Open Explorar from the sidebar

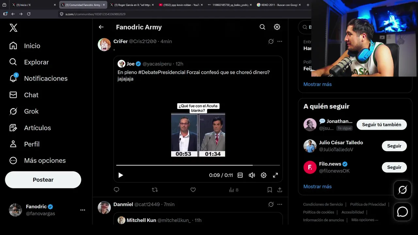pyautogui.click(x=29, y=62)
